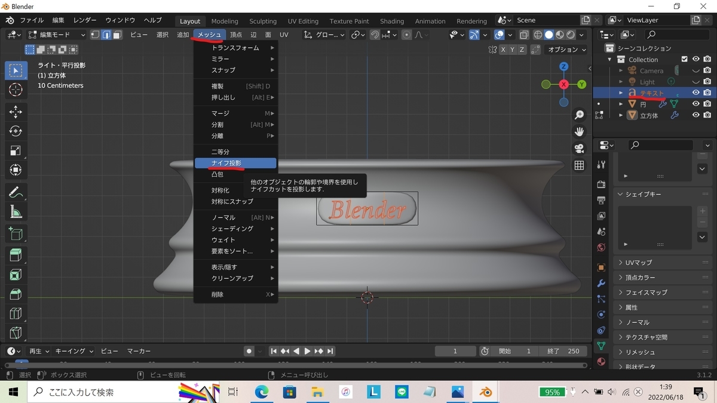Image resolution: width=717 pixels, height=403 pixels.
Task: Switch to the Sculpting workspace tab
Action: coord(263,21)
